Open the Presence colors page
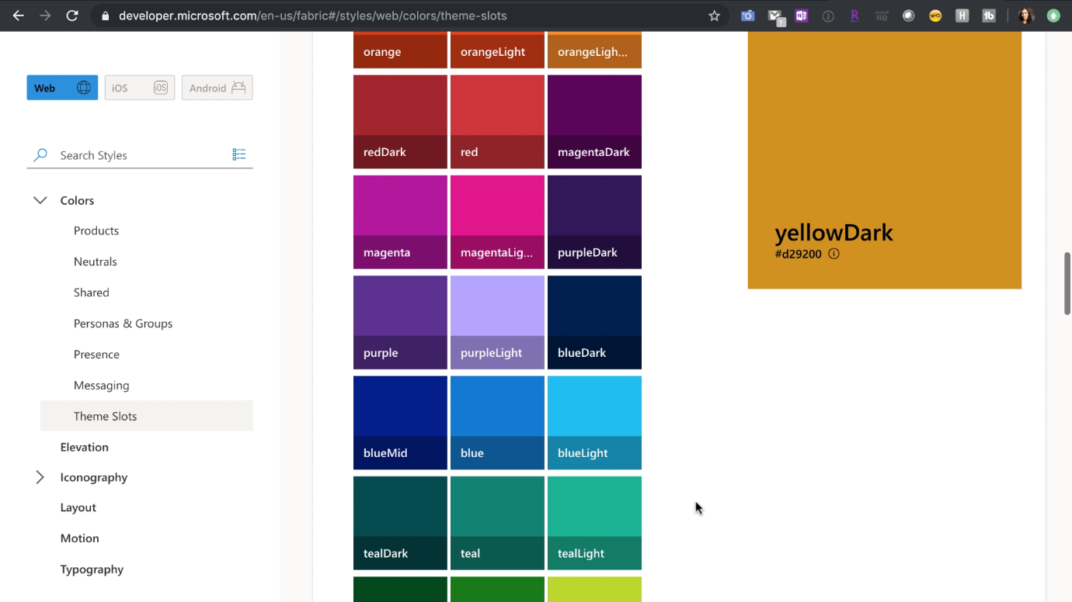 pos(96,355)
